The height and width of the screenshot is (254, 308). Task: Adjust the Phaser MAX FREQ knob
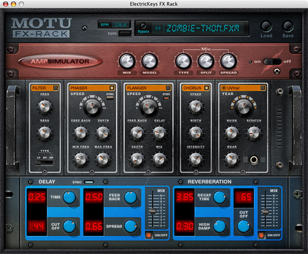tap(103, 159)
